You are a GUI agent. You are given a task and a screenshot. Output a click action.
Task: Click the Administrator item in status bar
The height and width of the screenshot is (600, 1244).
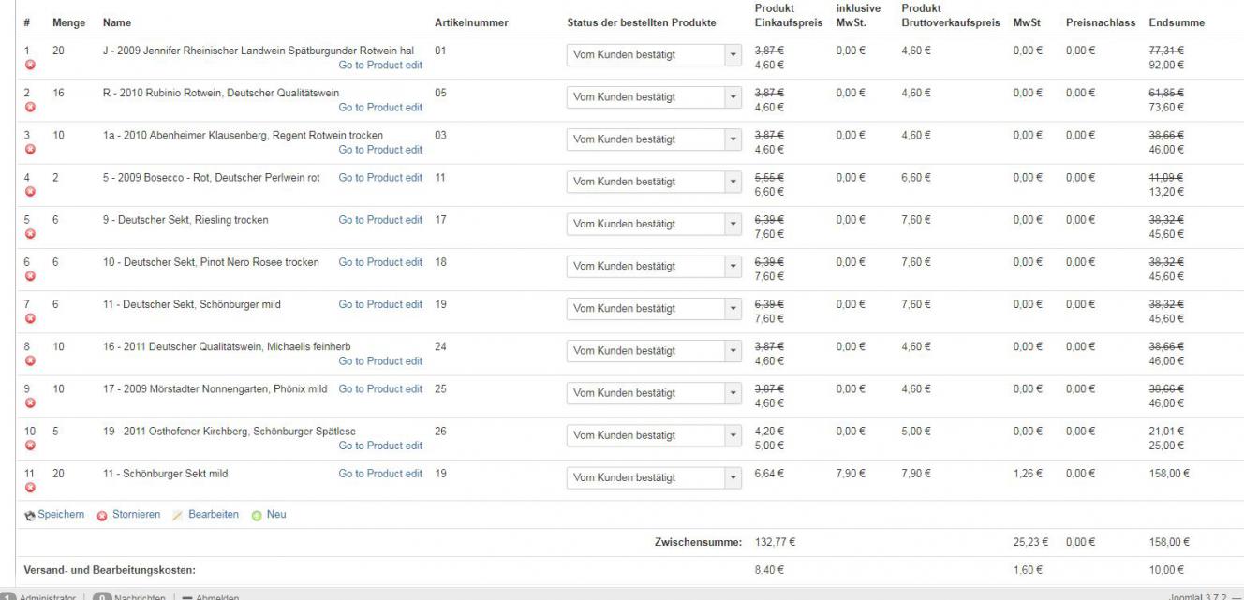pos(46,596)
